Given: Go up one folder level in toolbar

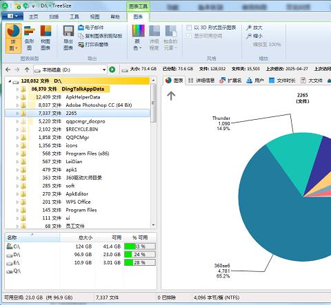Looking at the screenshot, I should click(x=27, y=70).
